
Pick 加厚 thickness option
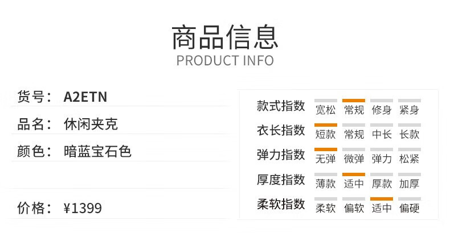click(x=409, y=184)
